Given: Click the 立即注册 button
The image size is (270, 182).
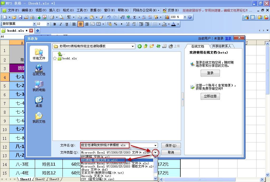Looking at the screenshot, I should pyautogui.click(x=210, y=96).
